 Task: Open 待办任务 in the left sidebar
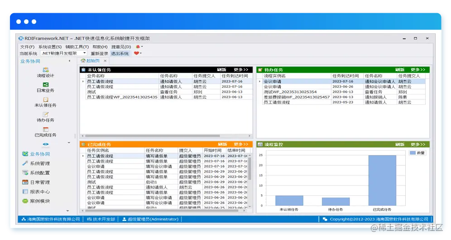[45, 117]
